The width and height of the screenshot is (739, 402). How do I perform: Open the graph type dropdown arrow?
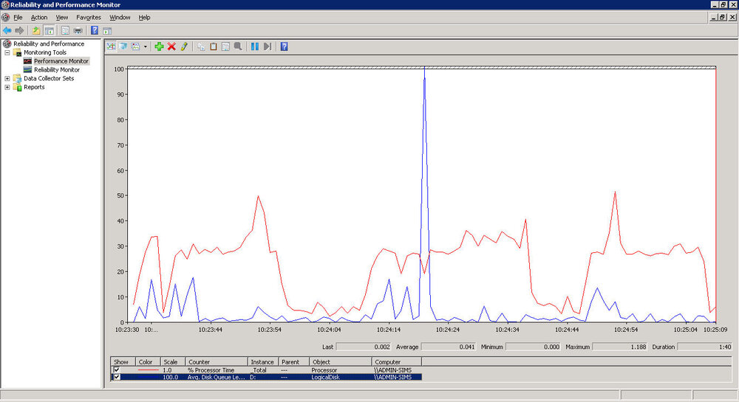coord(145,46)
